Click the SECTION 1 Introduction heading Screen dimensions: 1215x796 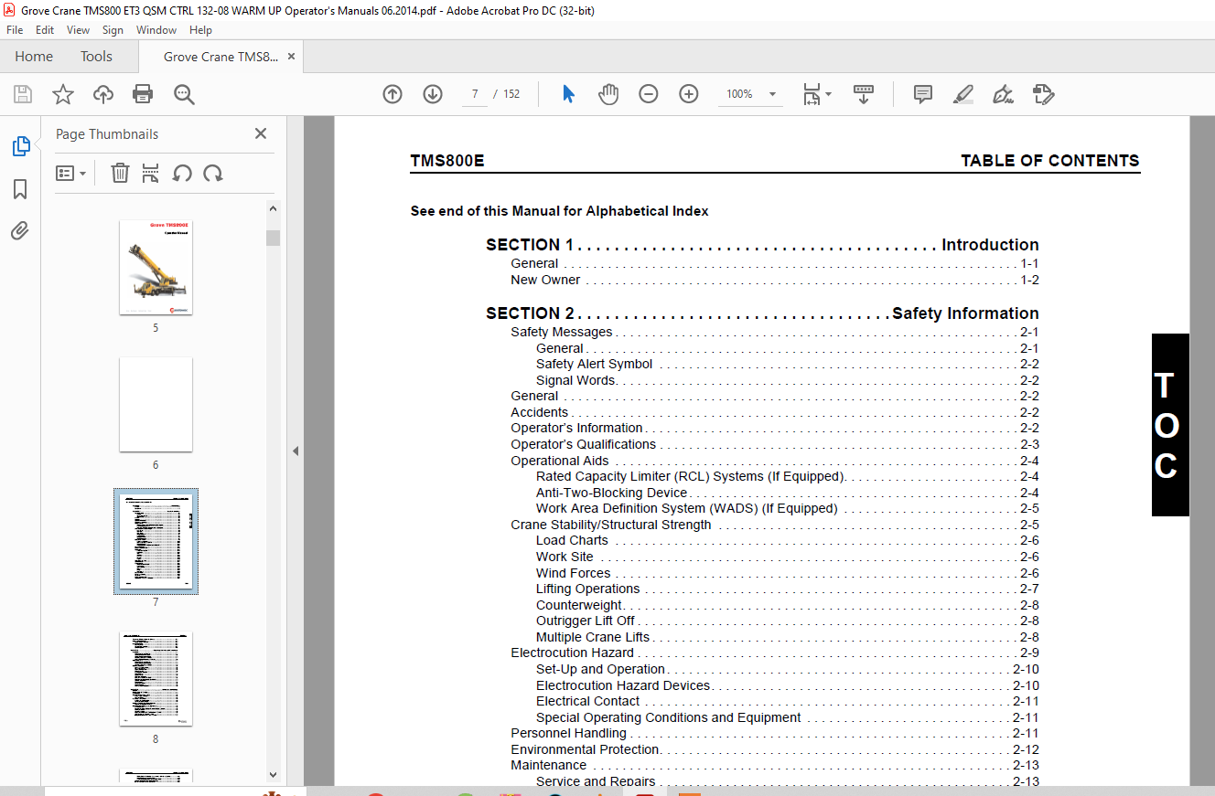[x=762, y=245]
